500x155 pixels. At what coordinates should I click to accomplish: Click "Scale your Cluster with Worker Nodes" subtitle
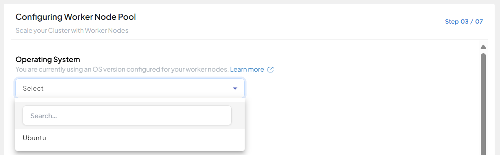point(72,30)
